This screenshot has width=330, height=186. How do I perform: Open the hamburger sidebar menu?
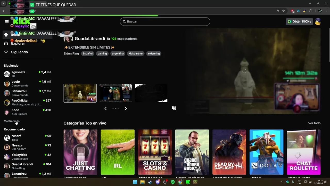click(7, 21)
